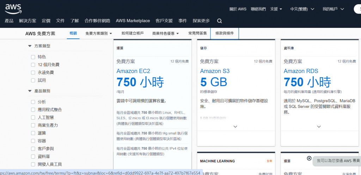
Task: Open the 文件 menu item
Action: (60, 21)
